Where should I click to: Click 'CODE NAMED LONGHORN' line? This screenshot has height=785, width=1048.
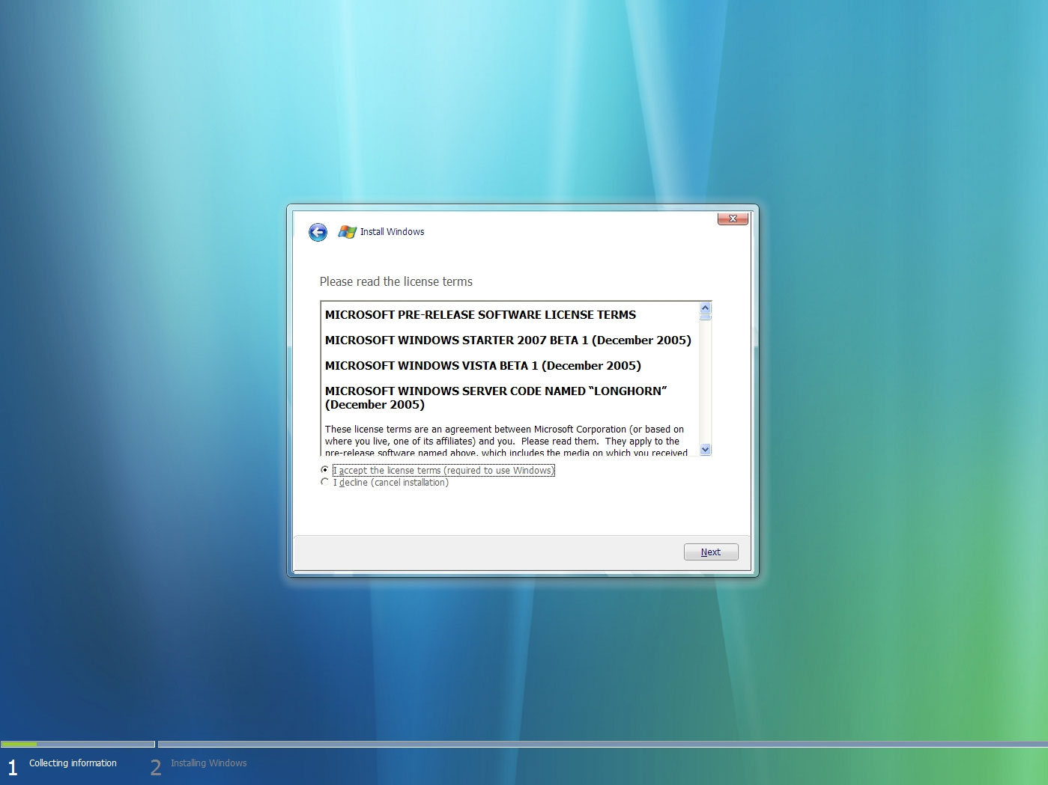click(496, 397)
